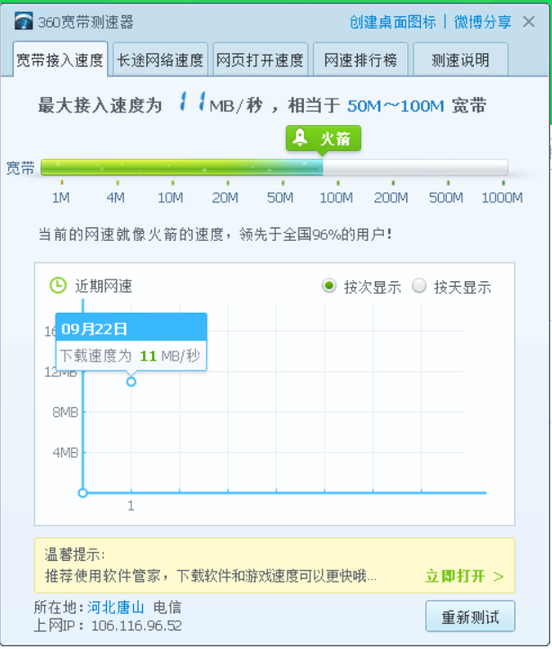This screenshot has height=649, width=552.
Task: Click the 8MB chart axis label
Action: tap(65, 413)
